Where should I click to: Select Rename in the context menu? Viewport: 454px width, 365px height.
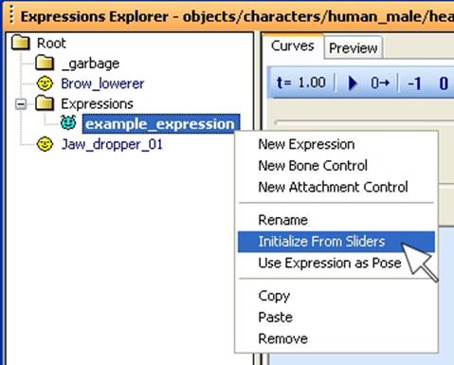coord(282,220)
